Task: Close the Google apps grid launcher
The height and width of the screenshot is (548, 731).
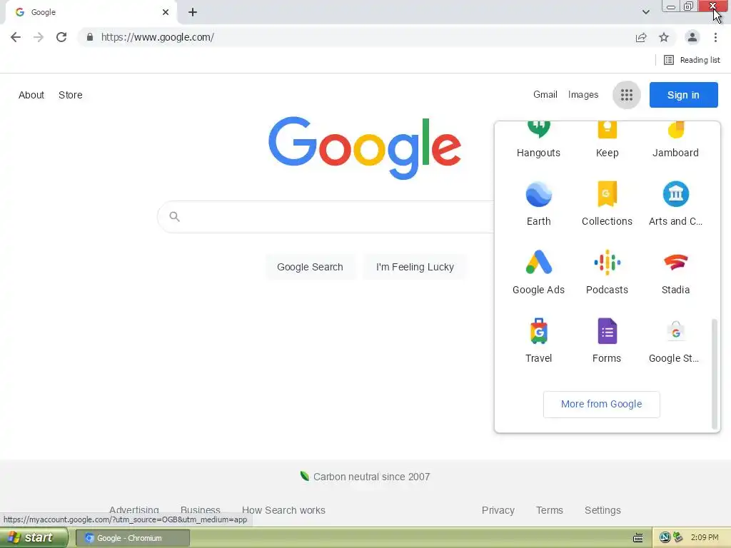Action: click(627, 95)
